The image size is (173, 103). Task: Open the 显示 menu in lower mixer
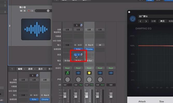(x=42, y=69)
